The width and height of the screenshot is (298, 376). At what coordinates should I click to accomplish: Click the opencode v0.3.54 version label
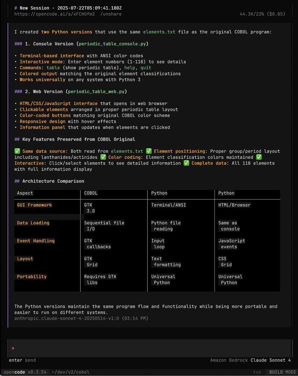point(25,372)
